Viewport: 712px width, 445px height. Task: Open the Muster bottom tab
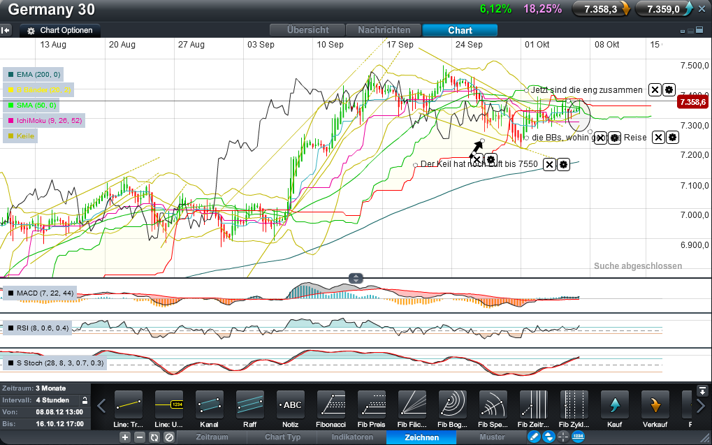tap(492, 437)
